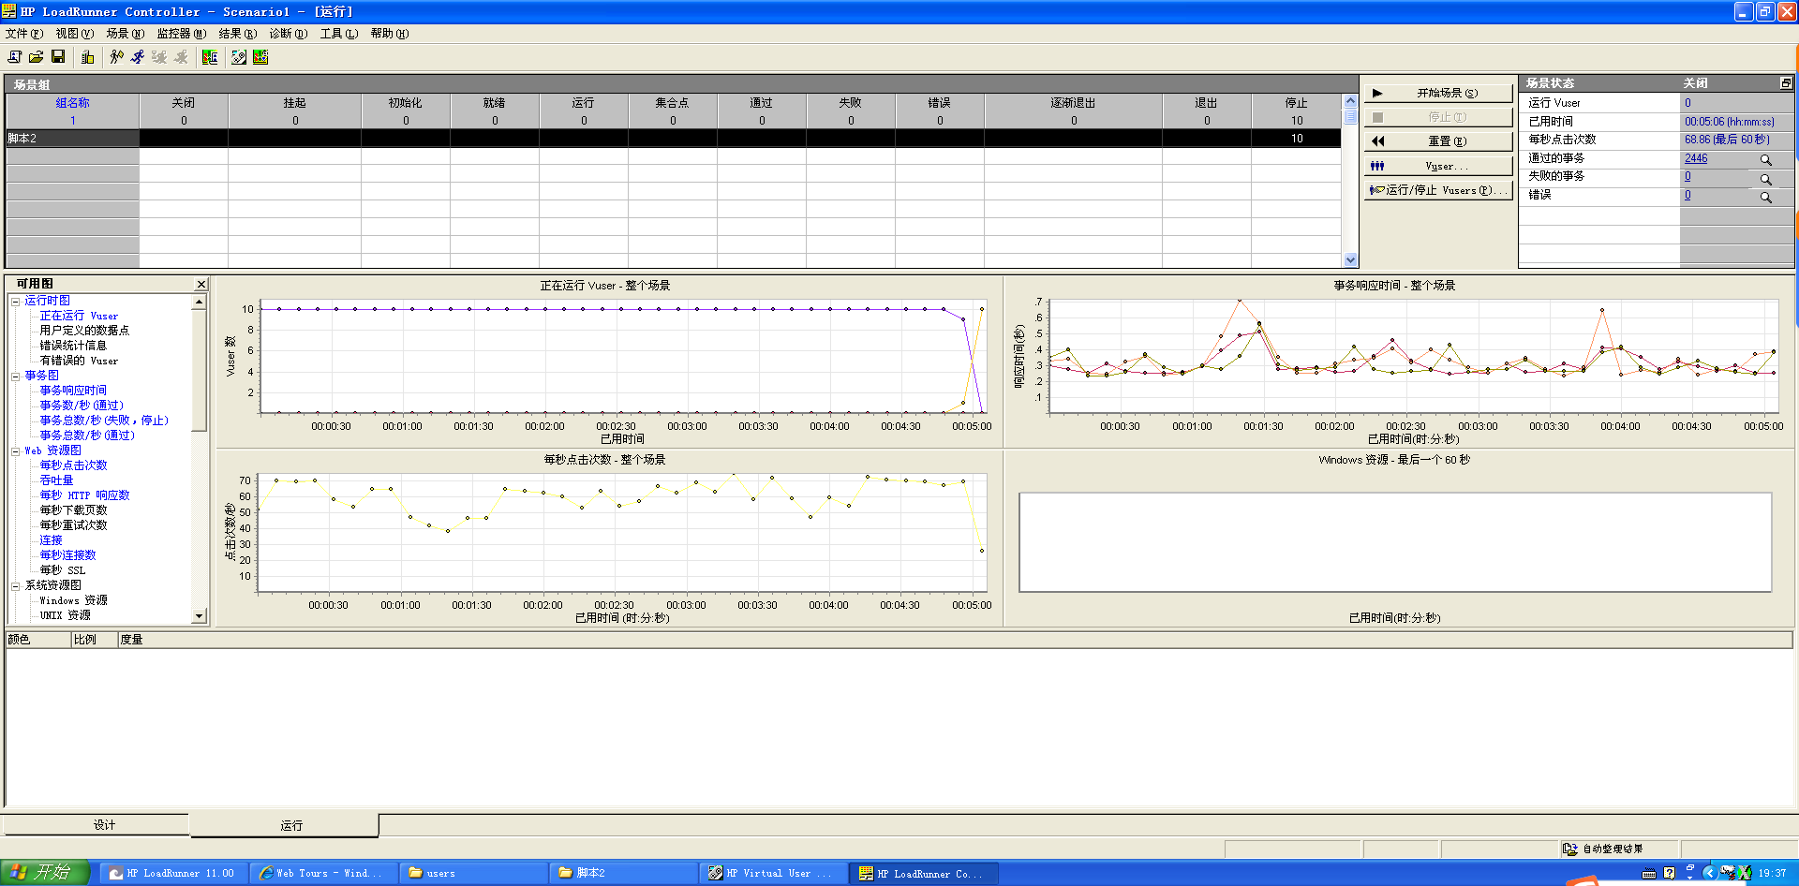This screenshot has height=886, width=1799.
Task: Click the magnifier icon beside passed transactions
Action: [1765, 160]
